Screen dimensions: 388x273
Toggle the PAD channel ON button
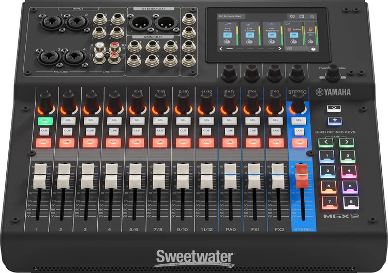click(230, 143)
